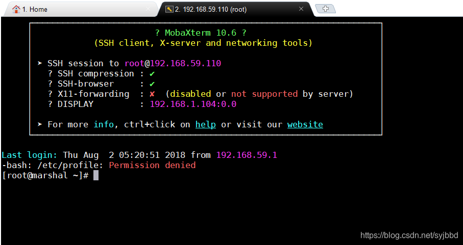463x245 pixels.
Task: Click the last login IP 192.168.59.1
Action: (x=247, y=155)
